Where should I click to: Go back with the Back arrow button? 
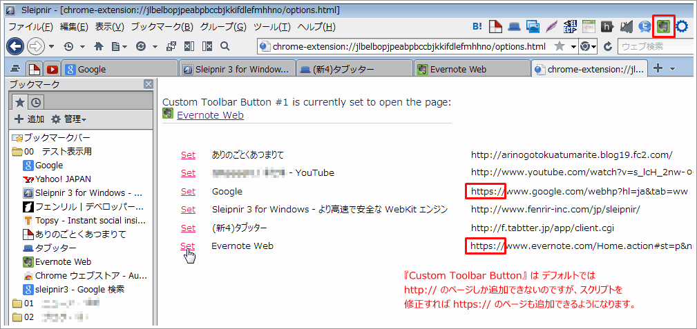coord(15,46)
